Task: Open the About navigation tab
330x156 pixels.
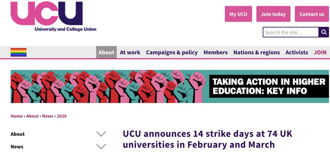Action: [x=106, y=52]
